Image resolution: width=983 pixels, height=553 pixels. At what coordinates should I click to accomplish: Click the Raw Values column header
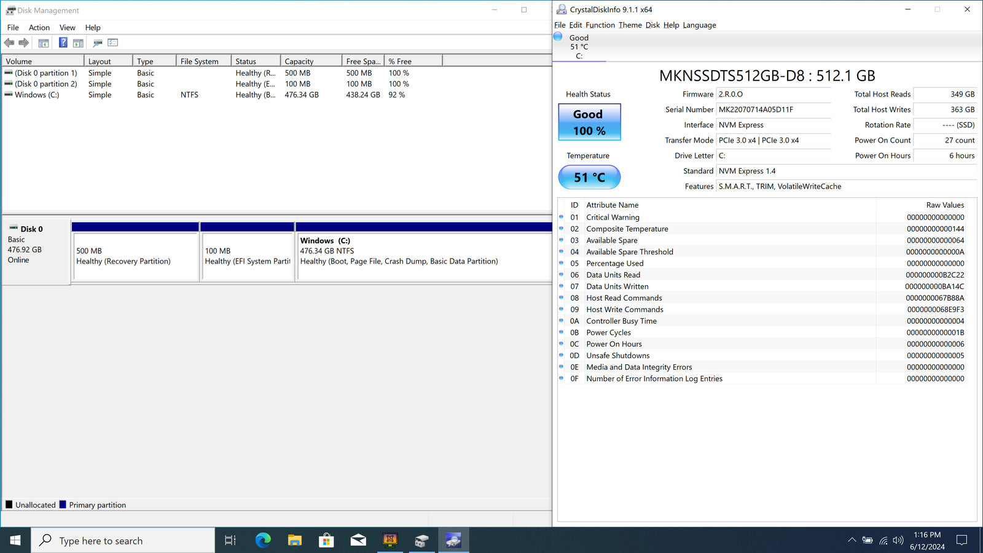[x=945, y=205]
